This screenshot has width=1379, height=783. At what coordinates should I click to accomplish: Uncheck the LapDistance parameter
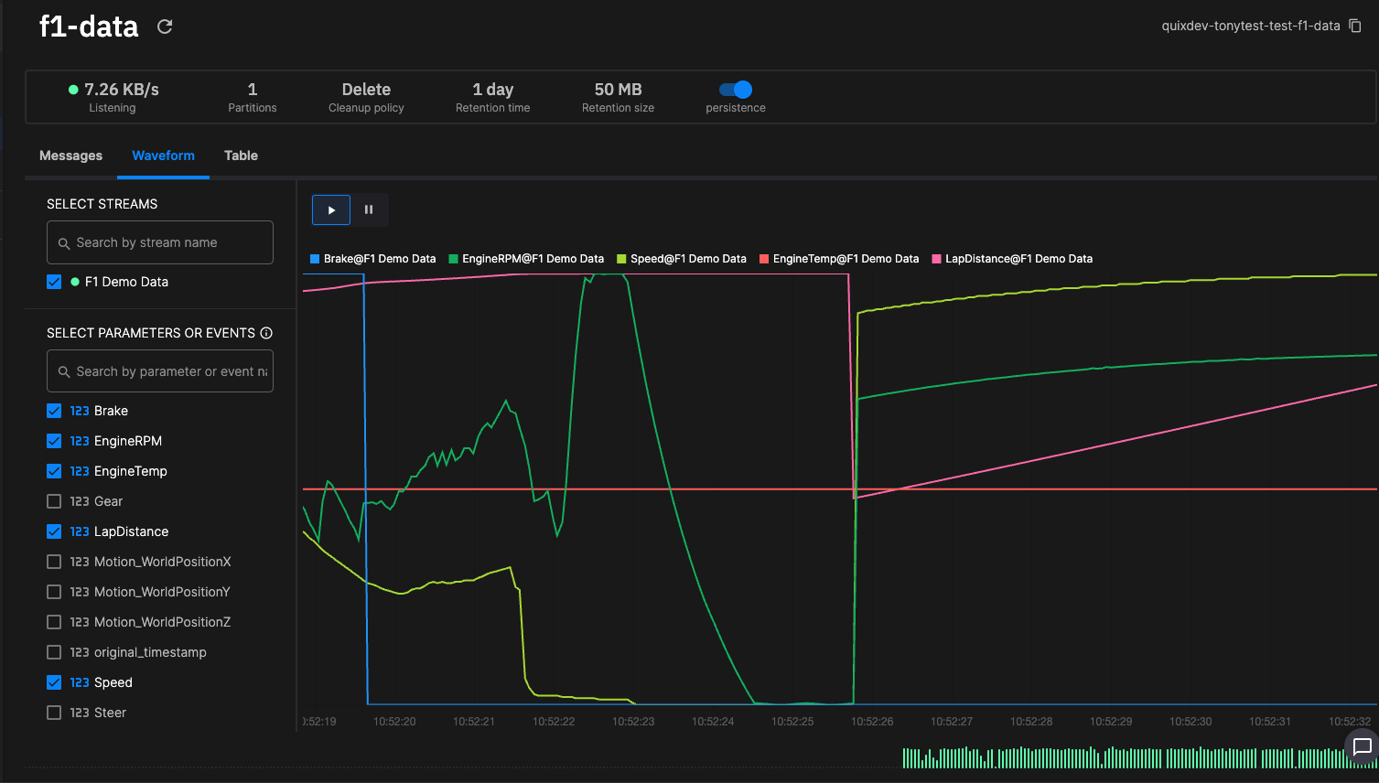pyautogui.click(x=54, y=531)
